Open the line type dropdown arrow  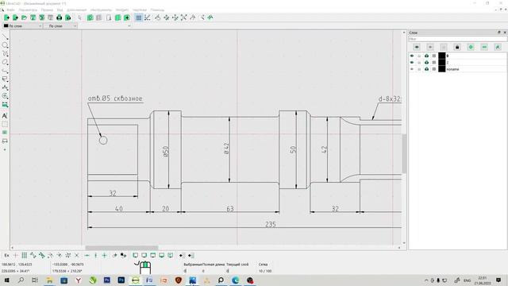pyautogui.click(x=129, y=25)
